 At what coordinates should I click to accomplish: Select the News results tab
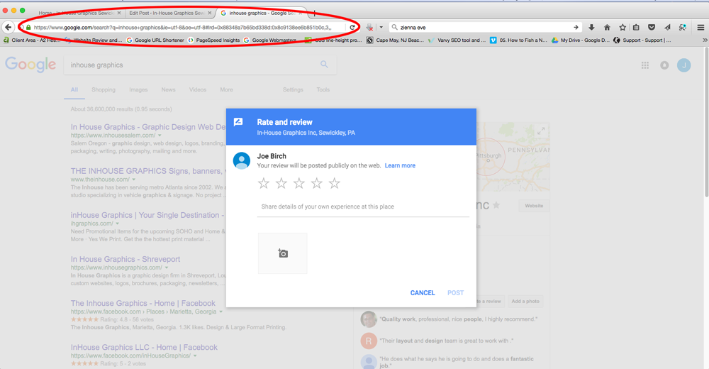pos(168,89)
